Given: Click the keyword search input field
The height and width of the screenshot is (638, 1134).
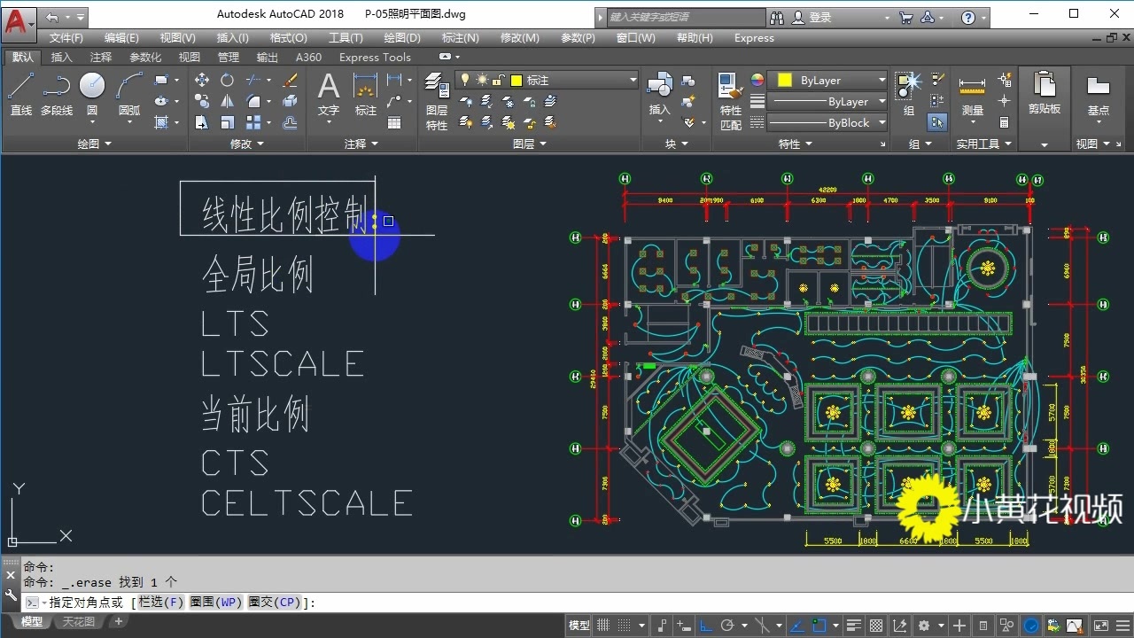Looking at the screenshot, I should pyautogui.click(x=687, y=17).
